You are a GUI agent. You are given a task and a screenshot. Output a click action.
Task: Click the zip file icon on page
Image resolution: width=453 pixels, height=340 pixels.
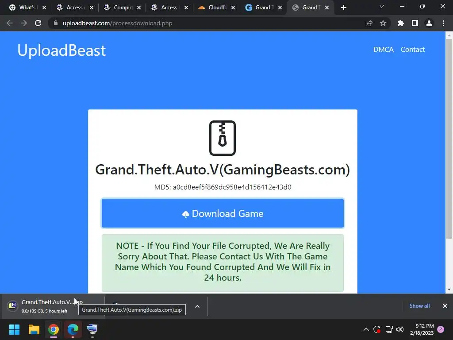coord(223,138)
